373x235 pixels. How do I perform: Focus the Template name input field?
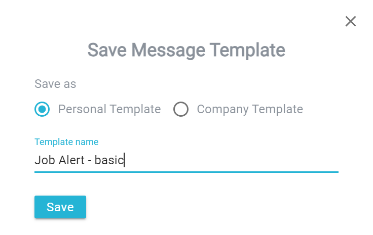click(x=186, y=160)
